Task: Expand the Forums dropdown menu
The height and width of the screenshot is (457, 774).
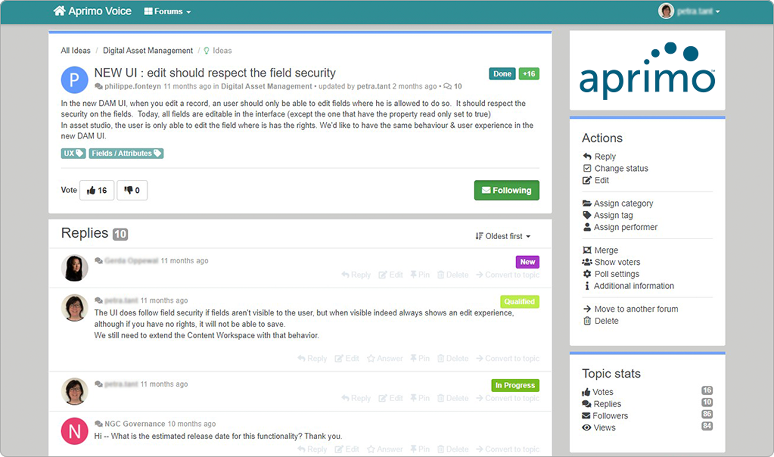Action: coord(168,12)
